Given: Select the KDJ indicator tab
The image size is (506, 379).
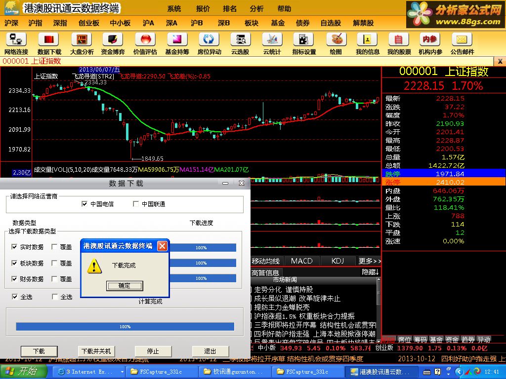Looking at the screenshot, I should pos(338,261).
